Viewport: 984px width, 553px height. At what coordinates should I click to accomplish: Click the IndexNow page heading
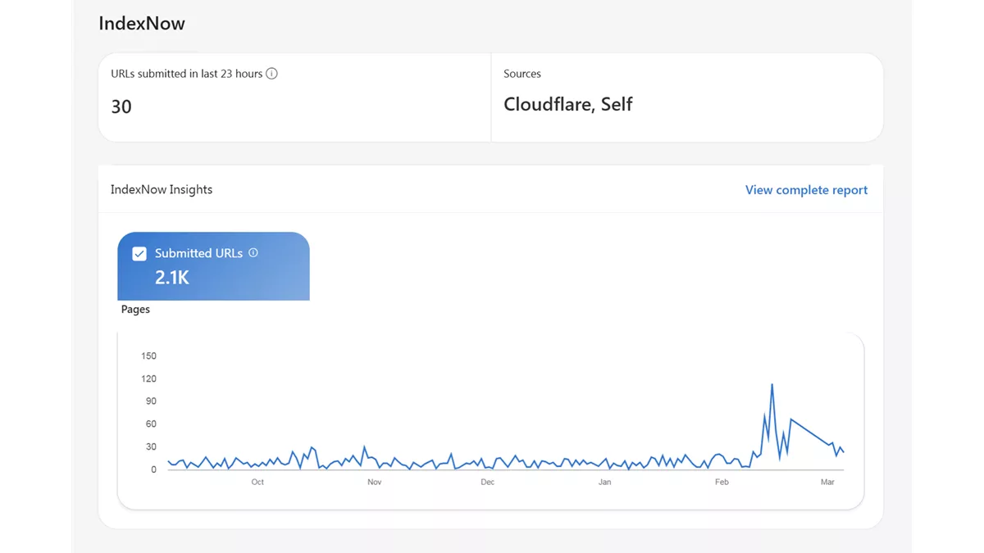click(x=142, y=24)
